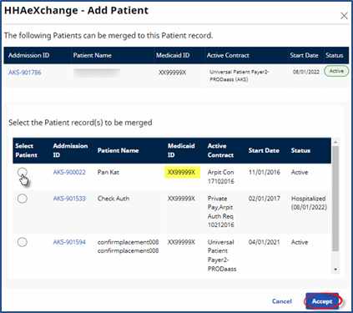Open admission AKS-901533 link

(69, 199)
